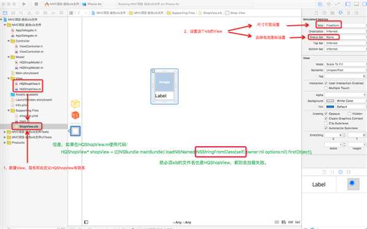Click the Alpha value field

pyautogui.click(x=346, y=95)
